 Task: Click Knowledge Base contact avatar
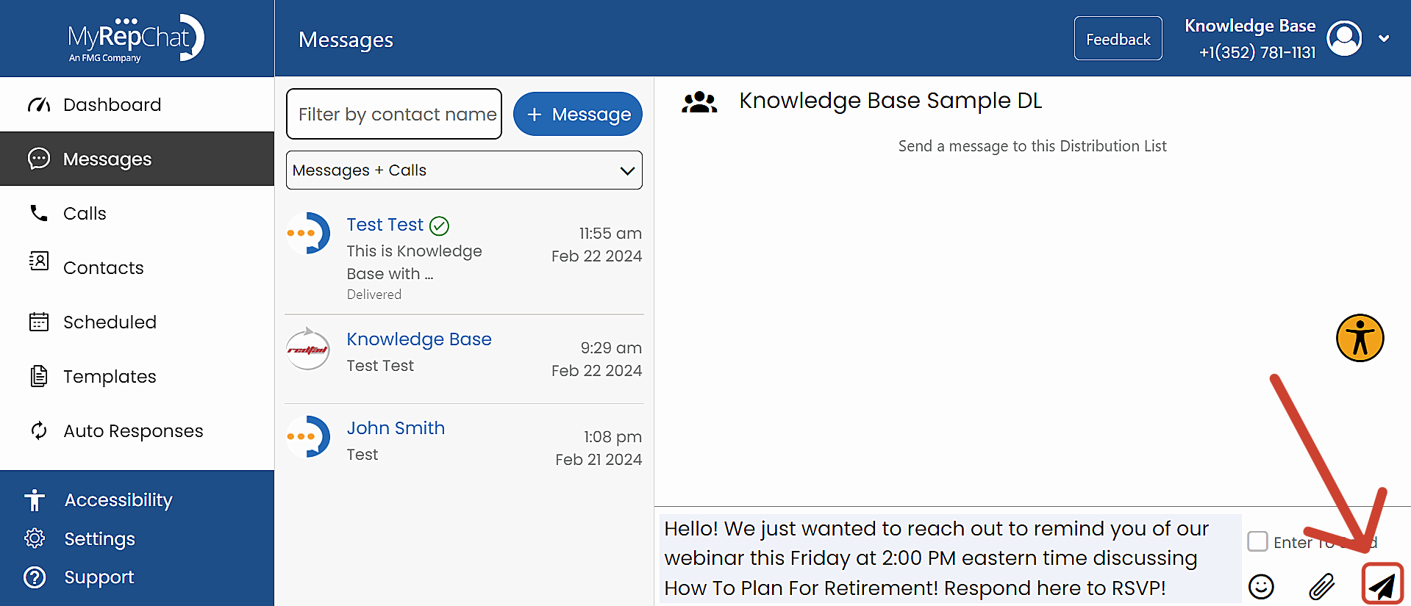(x=308, y=348)
